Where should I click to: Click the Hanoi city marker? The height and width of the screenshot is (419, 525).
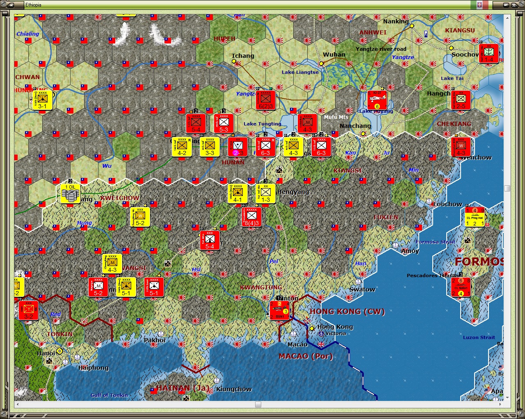point(59,351)
